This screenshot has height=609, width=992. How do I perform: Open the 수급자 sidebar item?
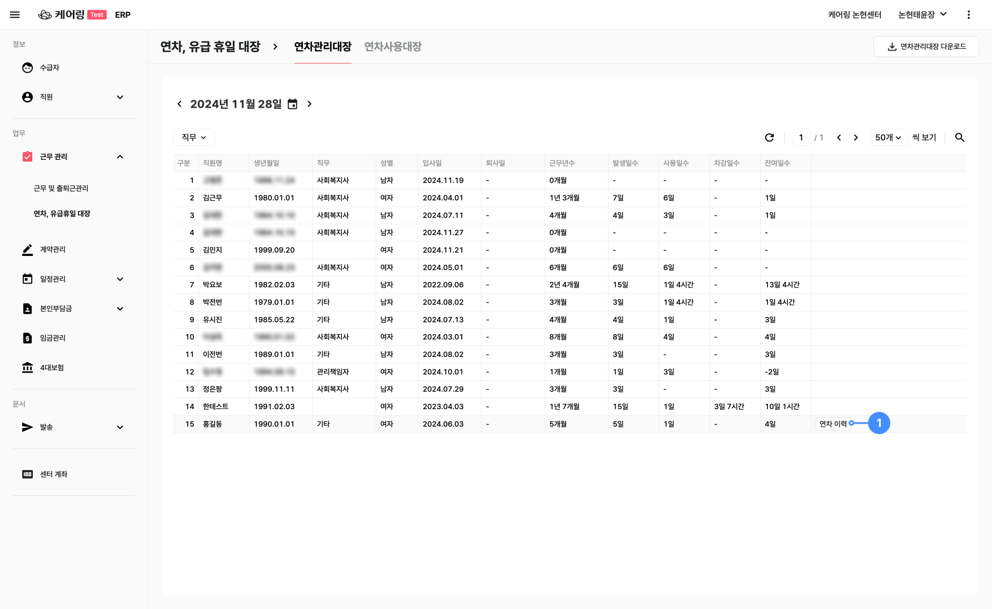[49, 68]
